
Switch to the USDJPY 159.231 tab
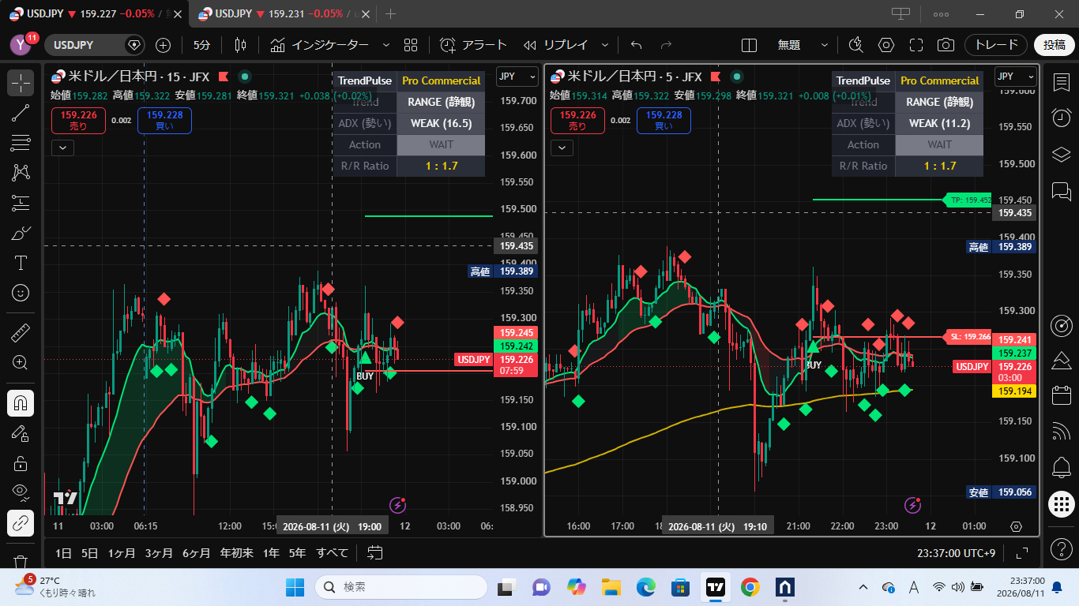click(284, 13)
